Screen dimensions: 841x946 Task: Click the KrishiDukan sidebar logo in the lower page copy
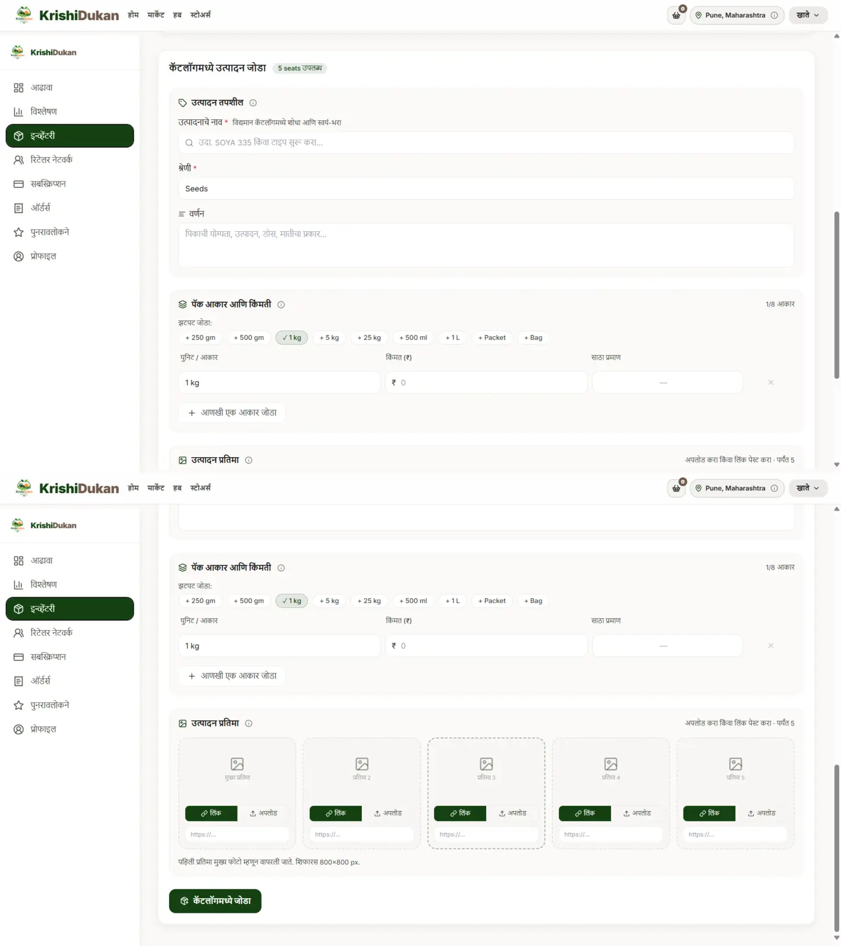click(x=44, y=525)
